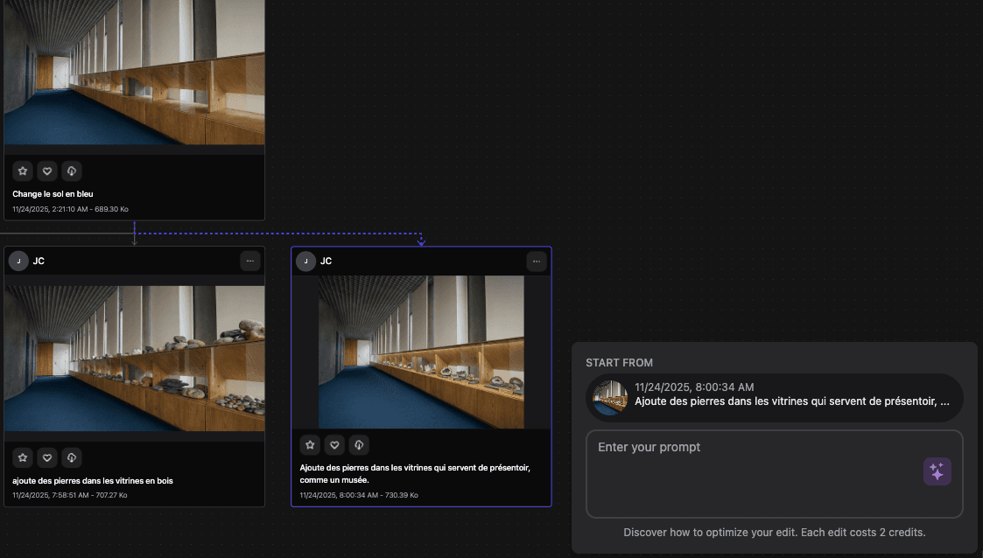The image size is (983, 558).
Task: Click JC avatar on the selected card
Action: [305, 261]
